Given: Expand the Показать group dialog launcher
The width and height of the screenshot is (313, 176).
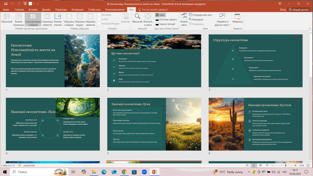Looking at the screenshot, I should 130,29.
